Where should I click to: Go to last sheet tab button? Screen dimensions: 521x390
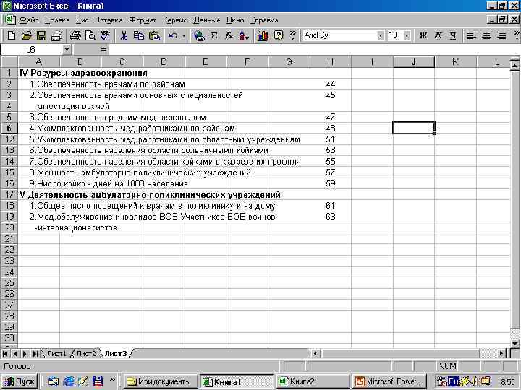[x=35, y=353]
